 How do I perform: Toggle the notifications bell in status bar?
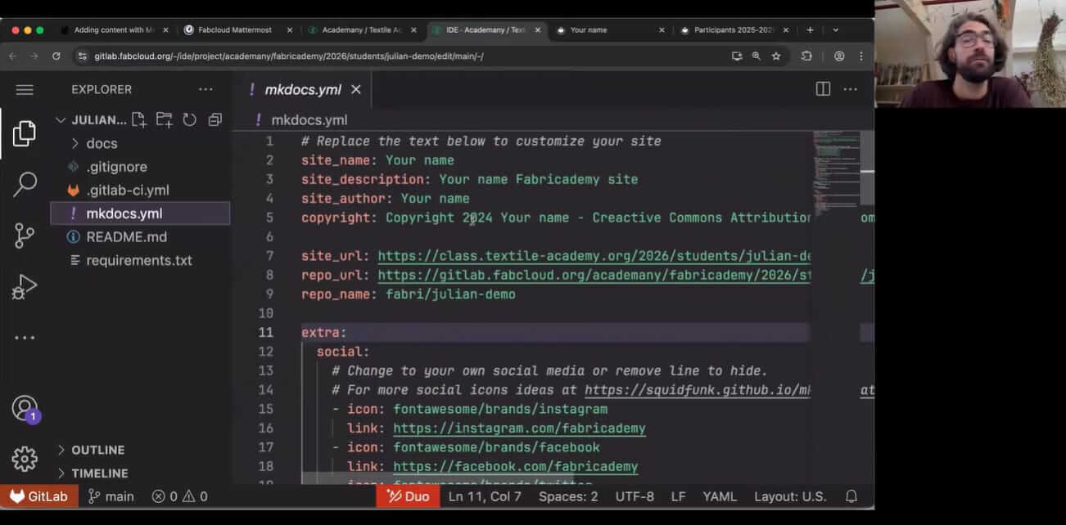[851, 496]
